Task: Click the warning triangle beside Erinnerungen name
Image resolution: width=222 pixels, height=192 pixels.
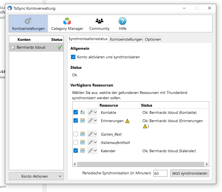Action: pos(127,121)
